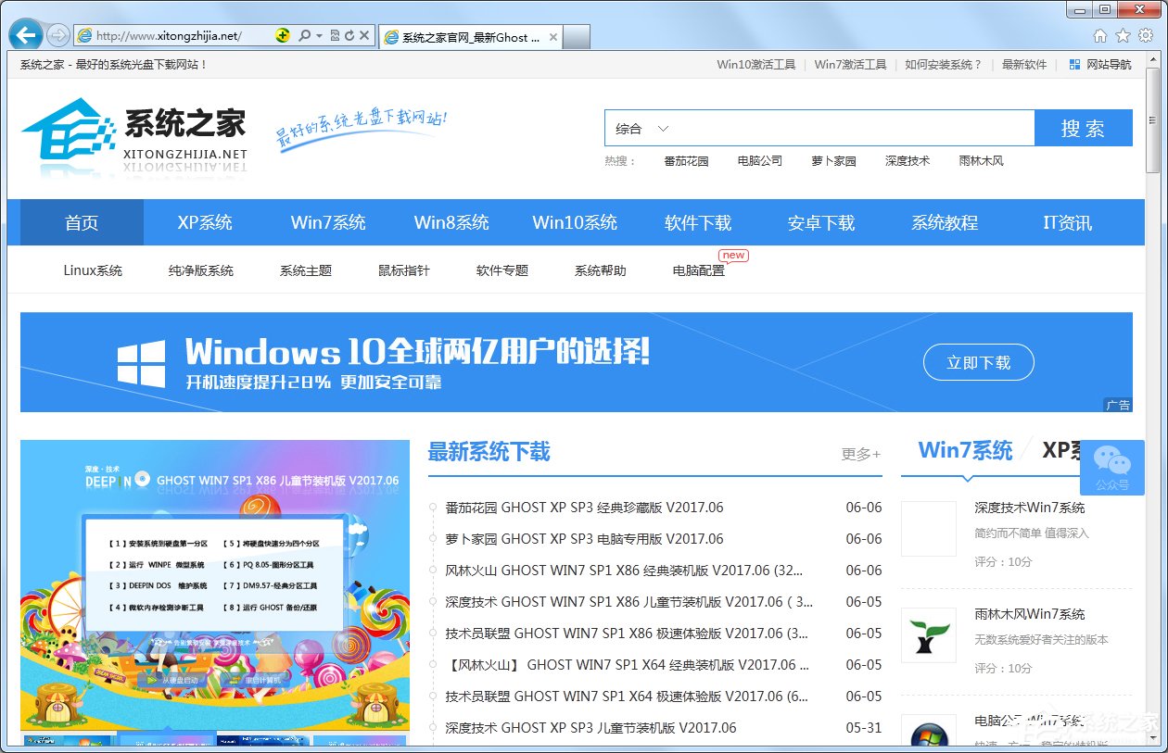Screen dimensions: 1168x753
Task: Go back to the previous page
Action: point(24,34)
